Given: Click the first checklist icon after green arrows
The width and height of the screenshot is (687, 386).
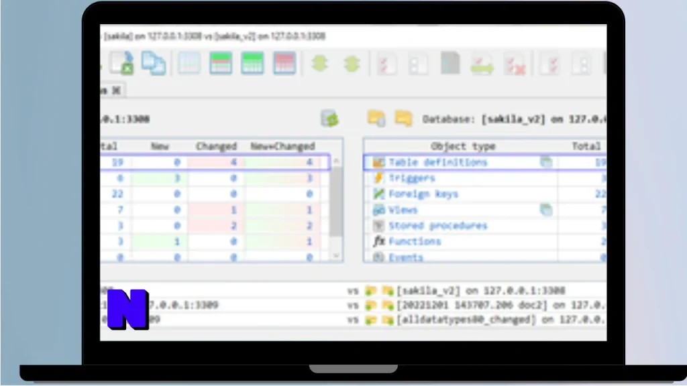Looking at the screenshot, I should (386, 64).
